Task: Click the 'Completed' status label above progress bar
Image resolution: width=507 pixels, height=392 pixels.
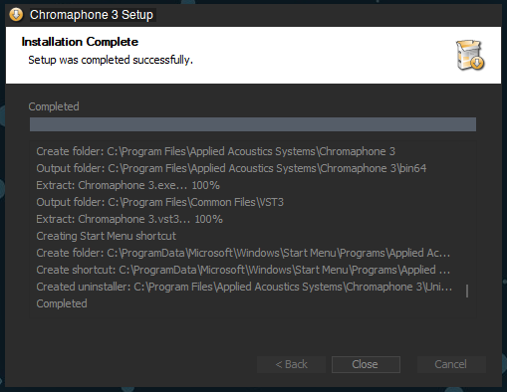Action: point(54,106)
